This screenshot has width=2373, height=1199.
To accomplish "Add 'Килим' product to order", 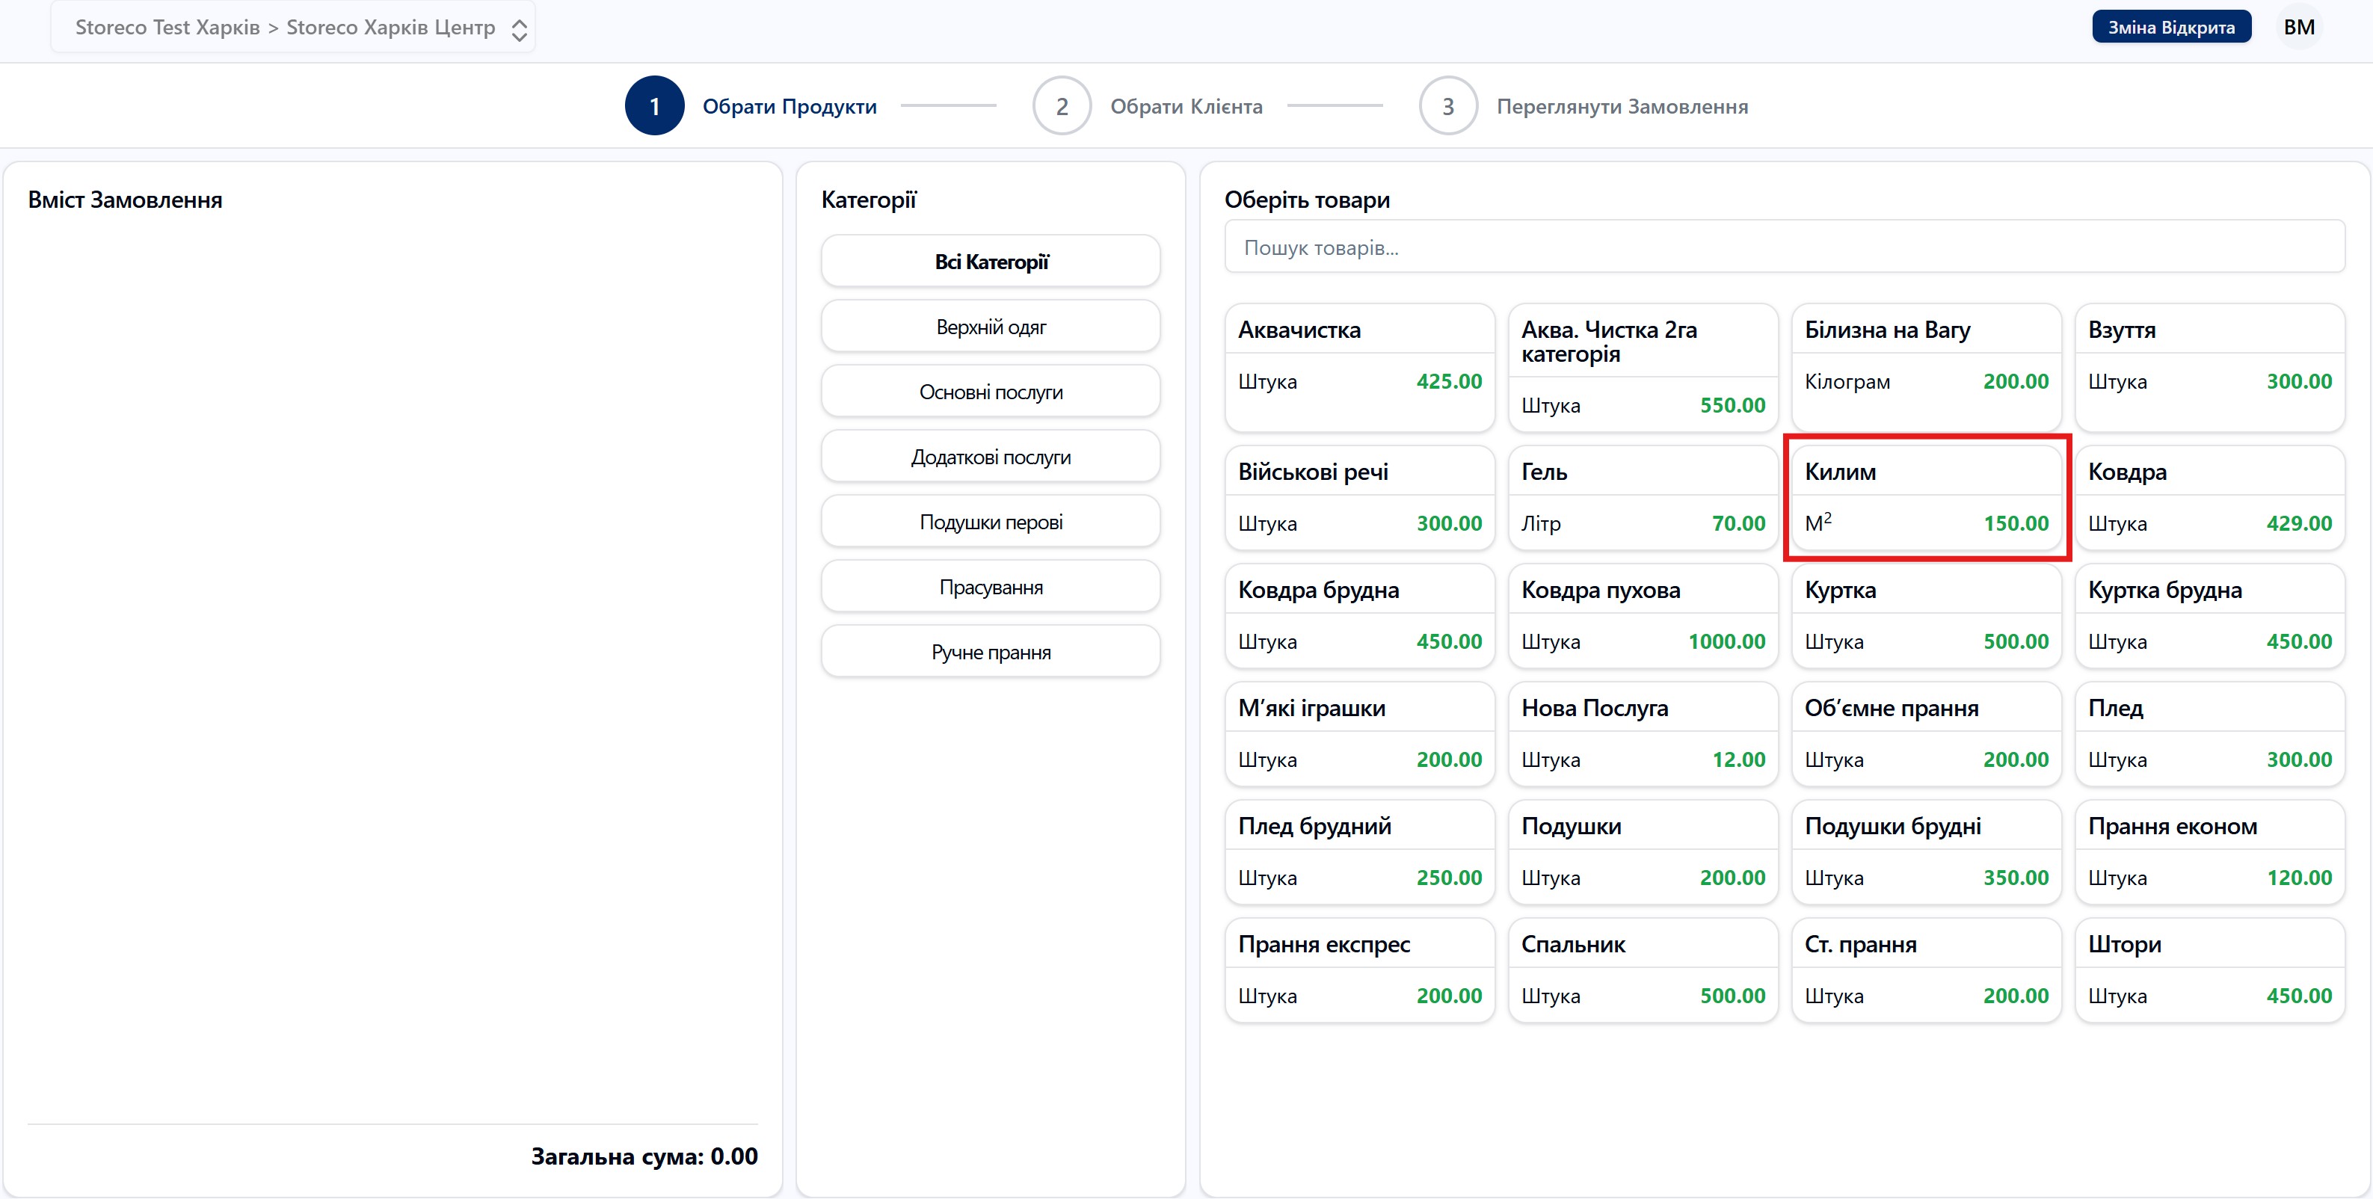I will click(1925, 497).
